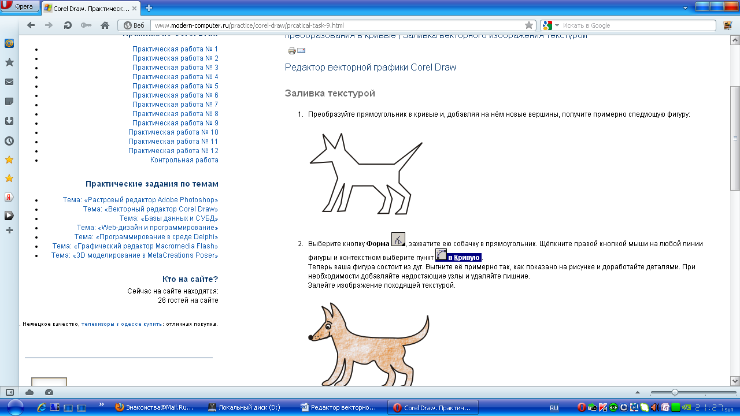Open Практическая работа № 1 link
Image resolution: width=740 pixels, height=416 pixels.
175,49
